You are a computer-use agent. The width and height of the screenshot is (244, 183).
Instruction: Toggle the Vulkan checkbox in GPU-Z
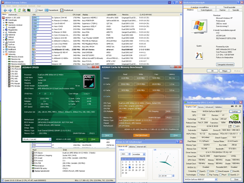(x=198, y=175)
